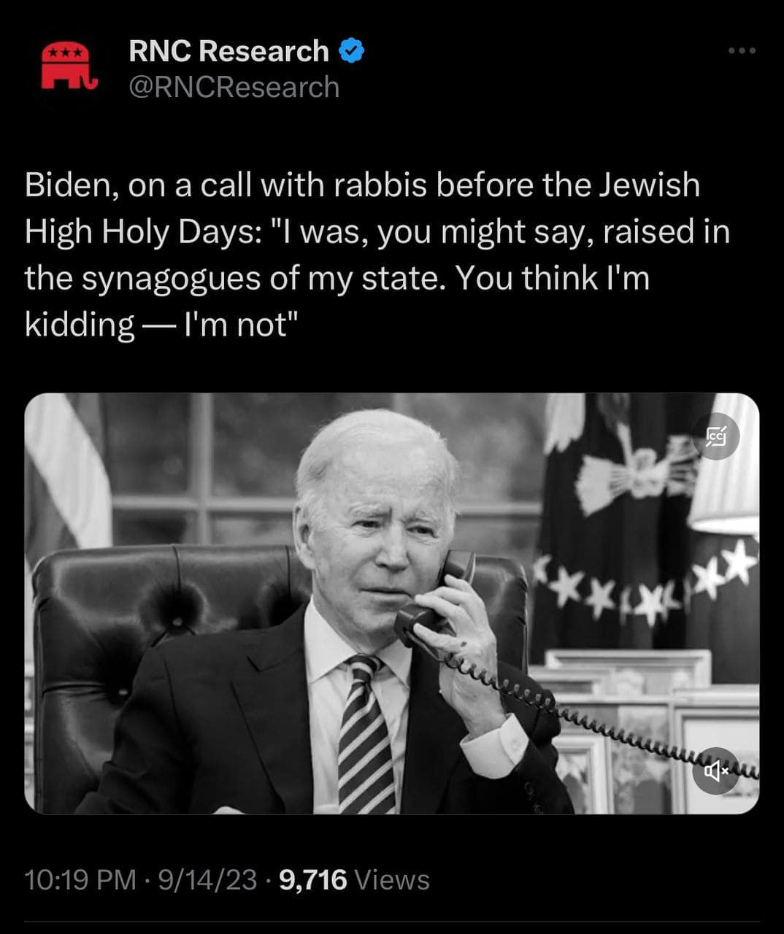Unmute the video with the speaker icon
The image size is (784, 934).
(x=715, y=770)
